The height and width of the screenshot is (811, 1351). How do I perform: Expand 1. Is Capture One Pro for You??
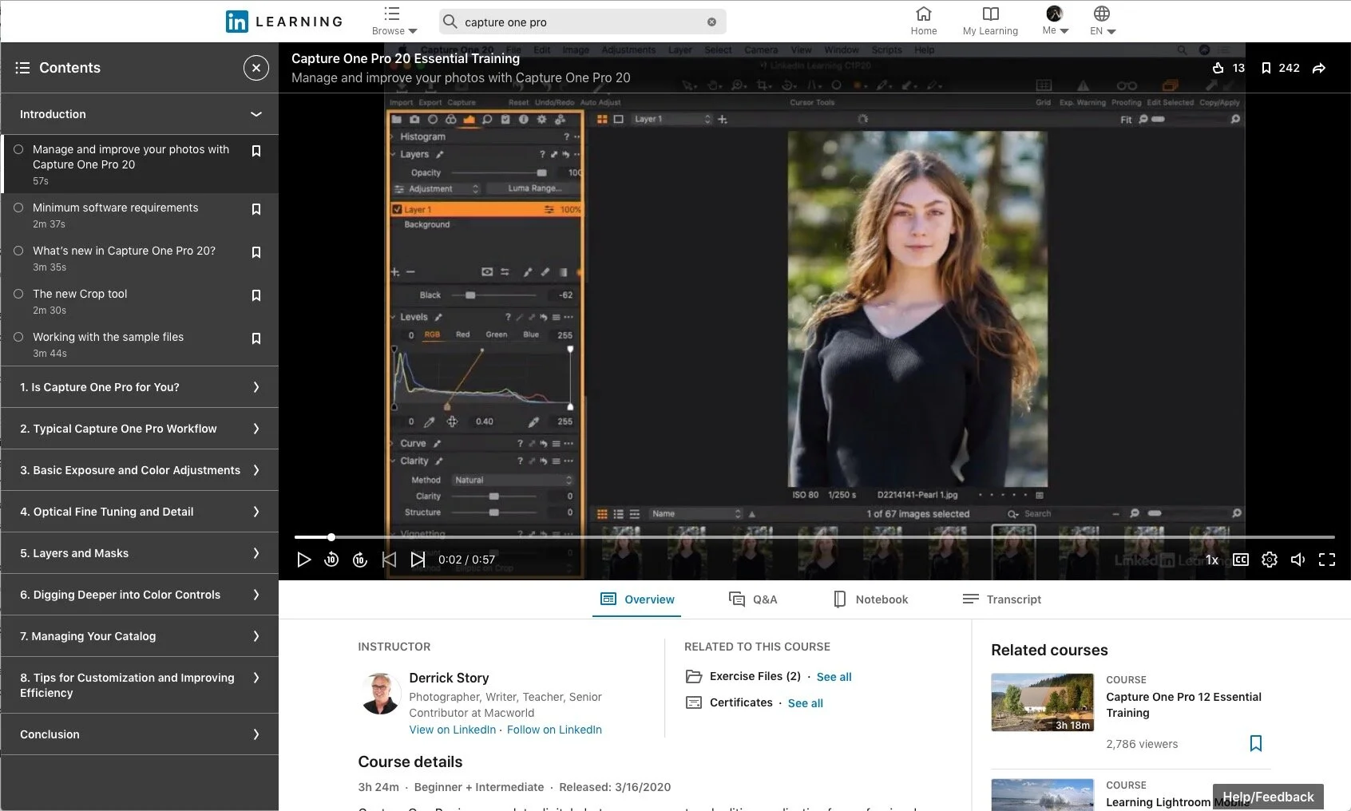click(x=140, y=387)
